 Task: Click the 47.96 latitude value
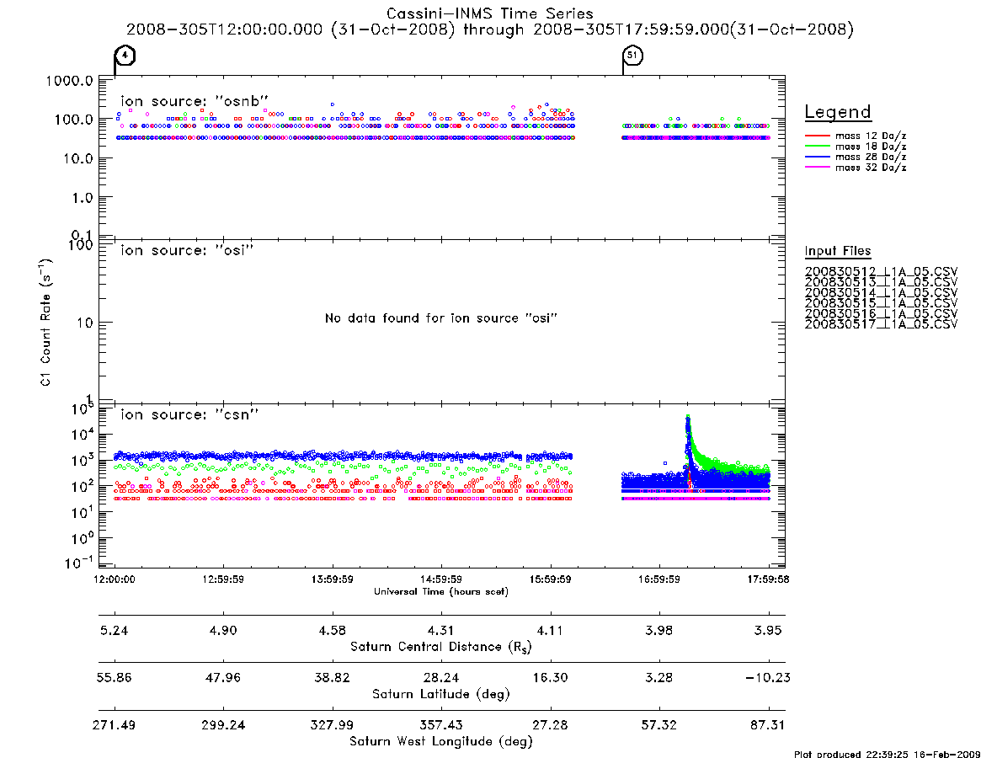pos(223,678)
